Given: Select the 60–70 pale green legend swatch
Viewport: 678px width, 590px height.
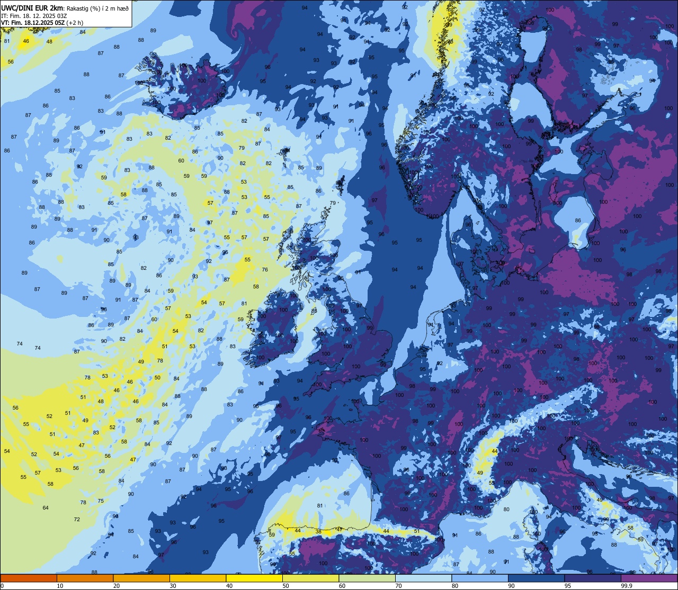Looking at the screenshot, I should pos(367,578).
